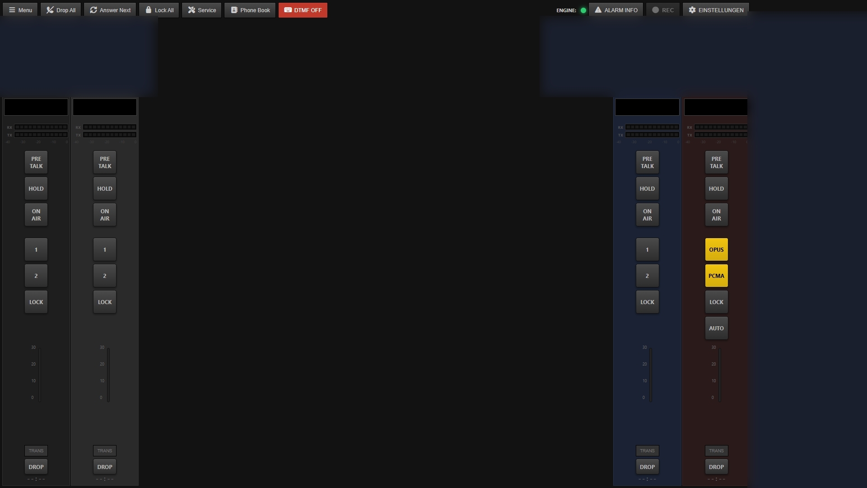Open Service via the wrench icon
The width and height of the screenshot is (867, 488).
[191, 9]
